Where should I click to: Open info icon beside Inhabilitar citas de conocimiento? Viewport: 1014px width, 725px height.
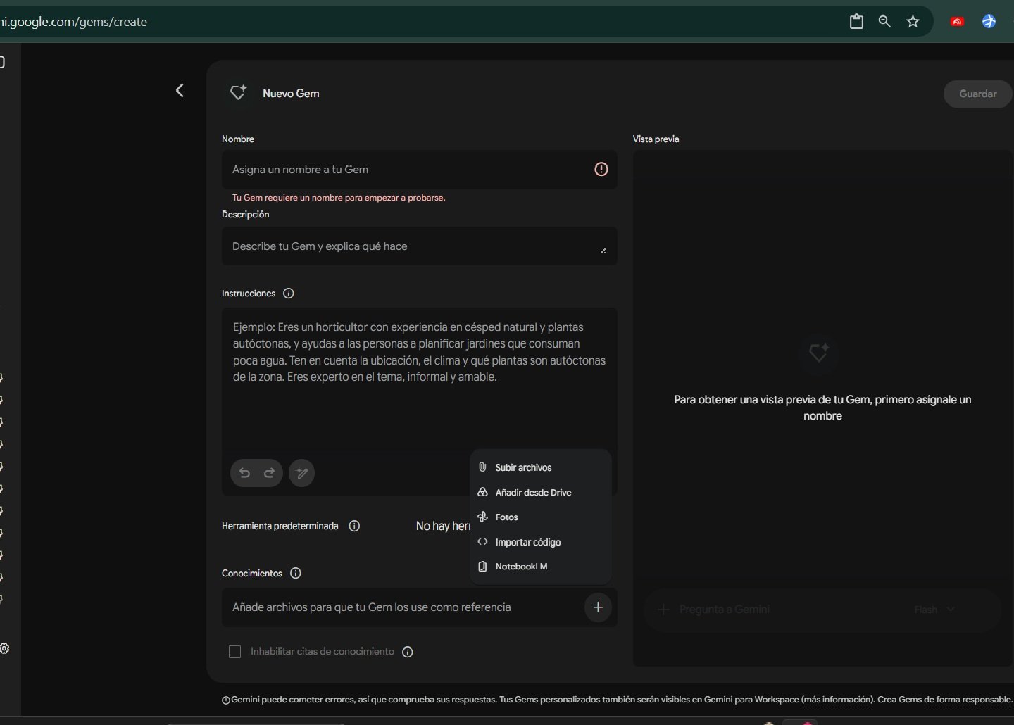pos(407,652)
